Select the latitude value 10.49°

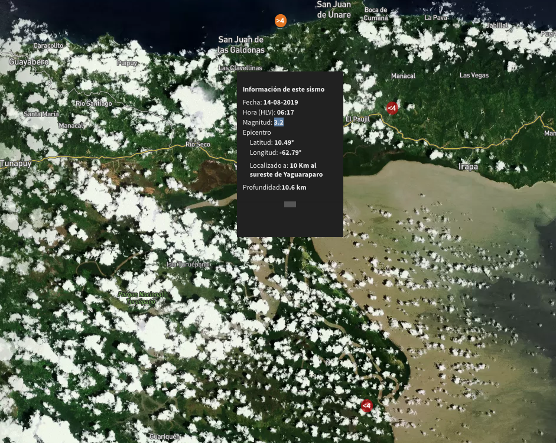click(x=284, y=142)
